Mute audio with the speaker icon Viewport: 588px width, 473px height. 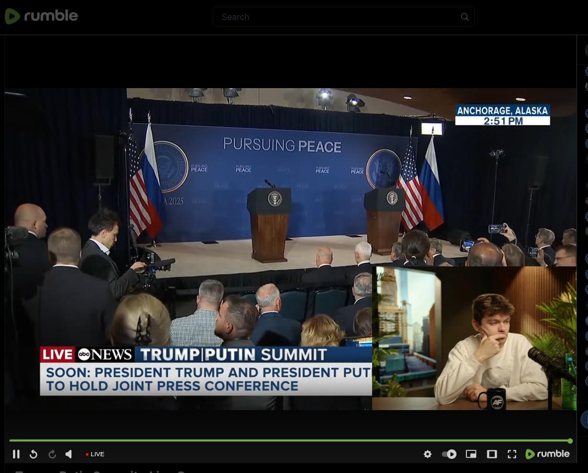(x=69, y=454)
